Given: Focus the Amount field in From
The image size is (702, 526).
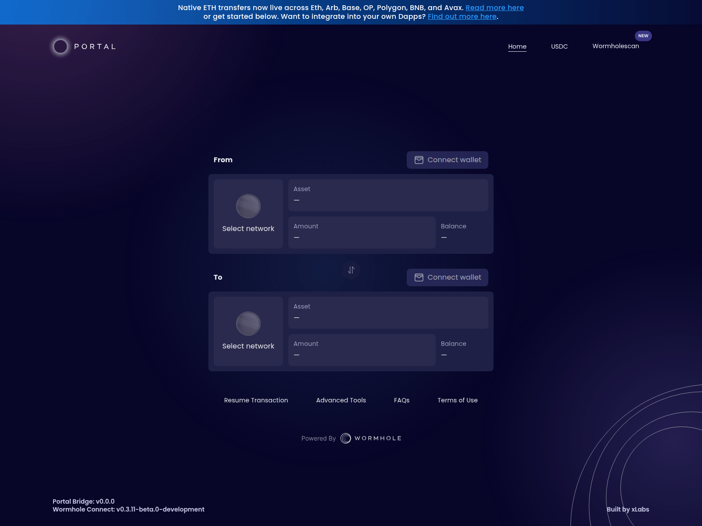Looking at the screenshot, I should (x=362, y=232).
